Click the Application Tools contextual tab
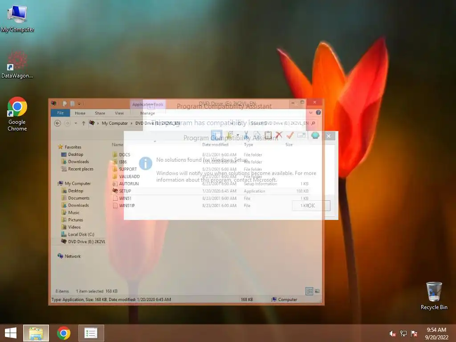The width and height of the screenshot is (456, 342). tap(148, 104)
